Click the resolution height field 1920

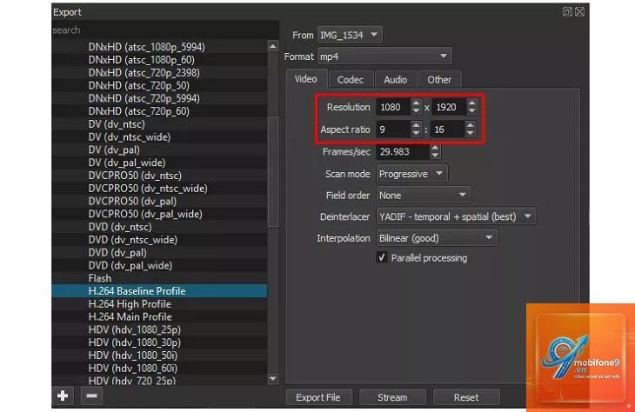[x=449, y=107]
